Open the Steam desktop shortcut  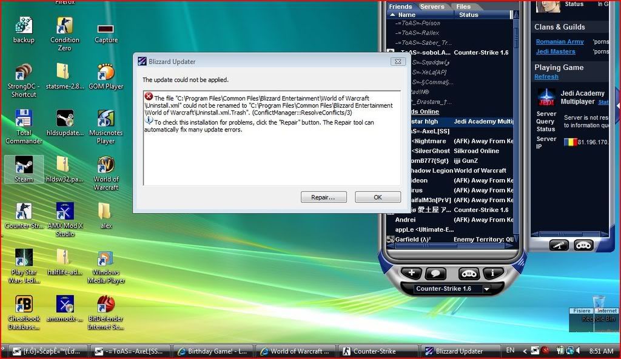tap(24, 166)
